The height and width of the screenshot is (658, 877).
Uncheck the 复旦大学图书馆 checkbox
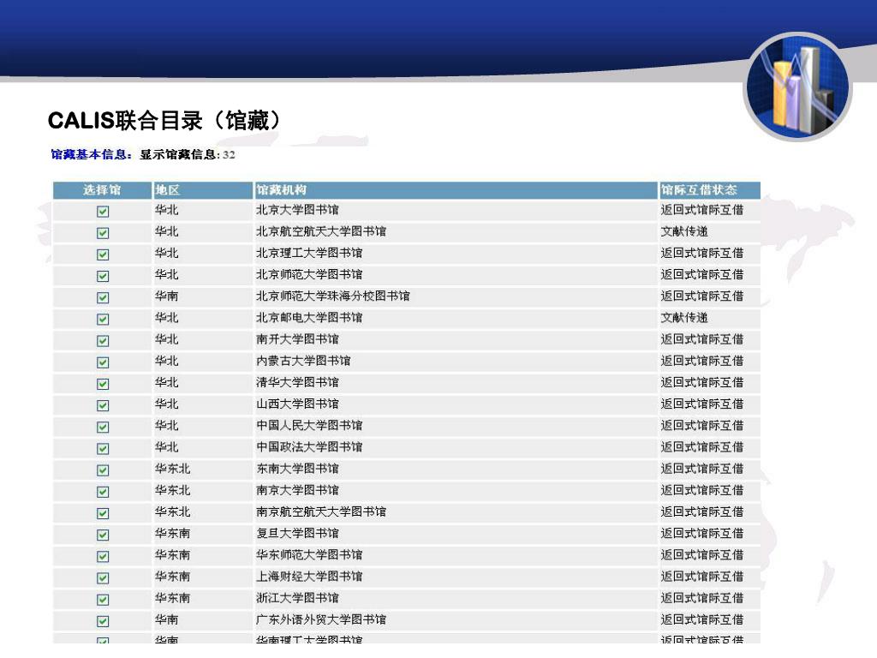click(x=103, y=535)
